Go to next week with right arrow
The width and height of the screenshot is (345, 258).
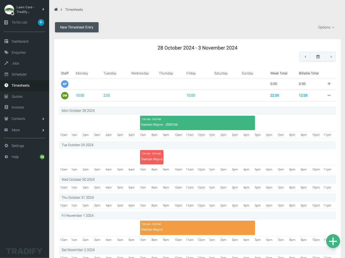[x=331, y=57]
